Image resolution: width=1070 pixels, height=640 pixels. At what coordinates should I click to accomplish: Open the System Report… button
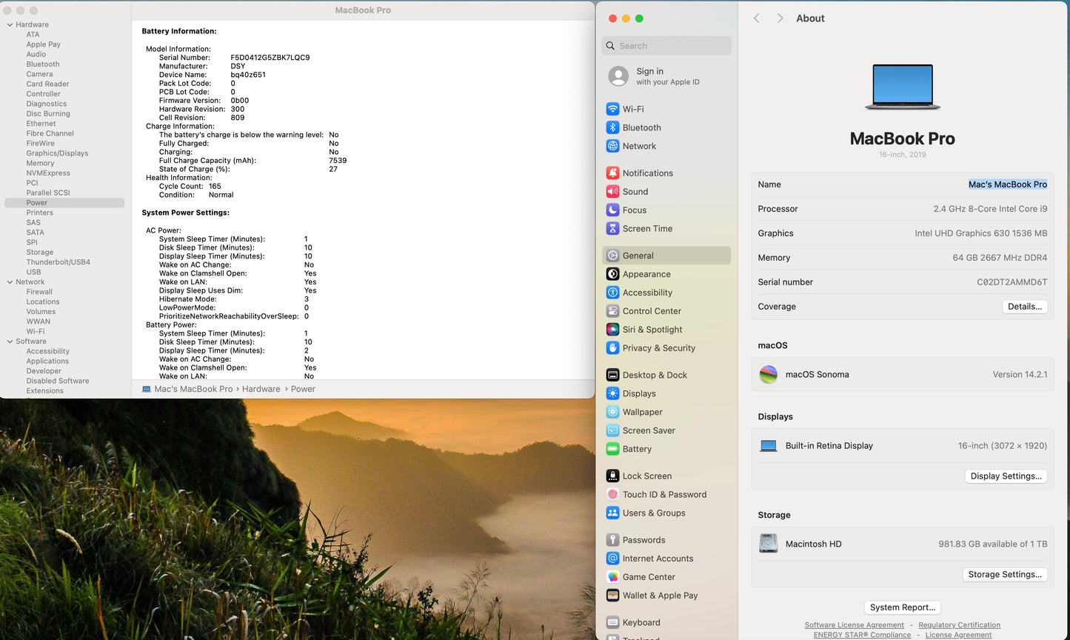coord(903,607)
